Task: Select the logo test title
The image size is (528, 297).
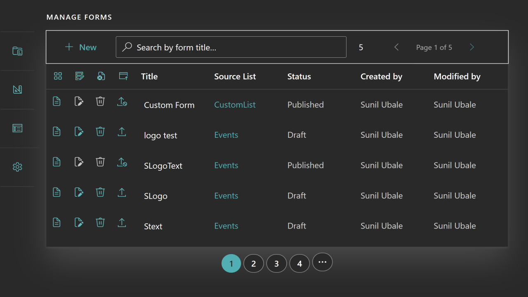Action: 160,135
